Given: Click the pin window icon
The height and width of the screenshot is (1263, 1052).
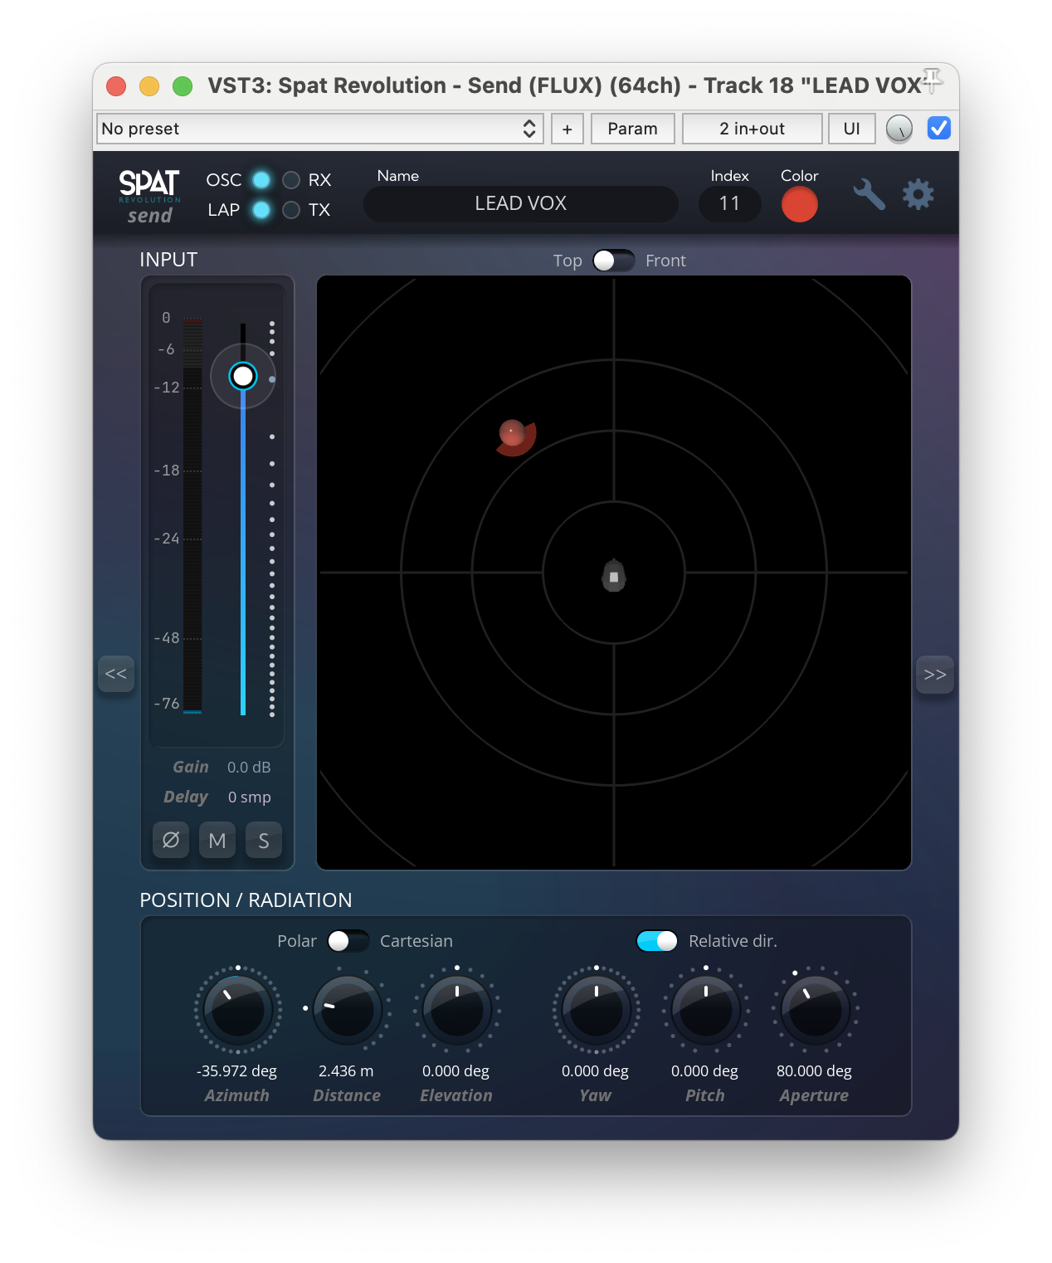Looking at the screenshot, I should click(933, 80).
